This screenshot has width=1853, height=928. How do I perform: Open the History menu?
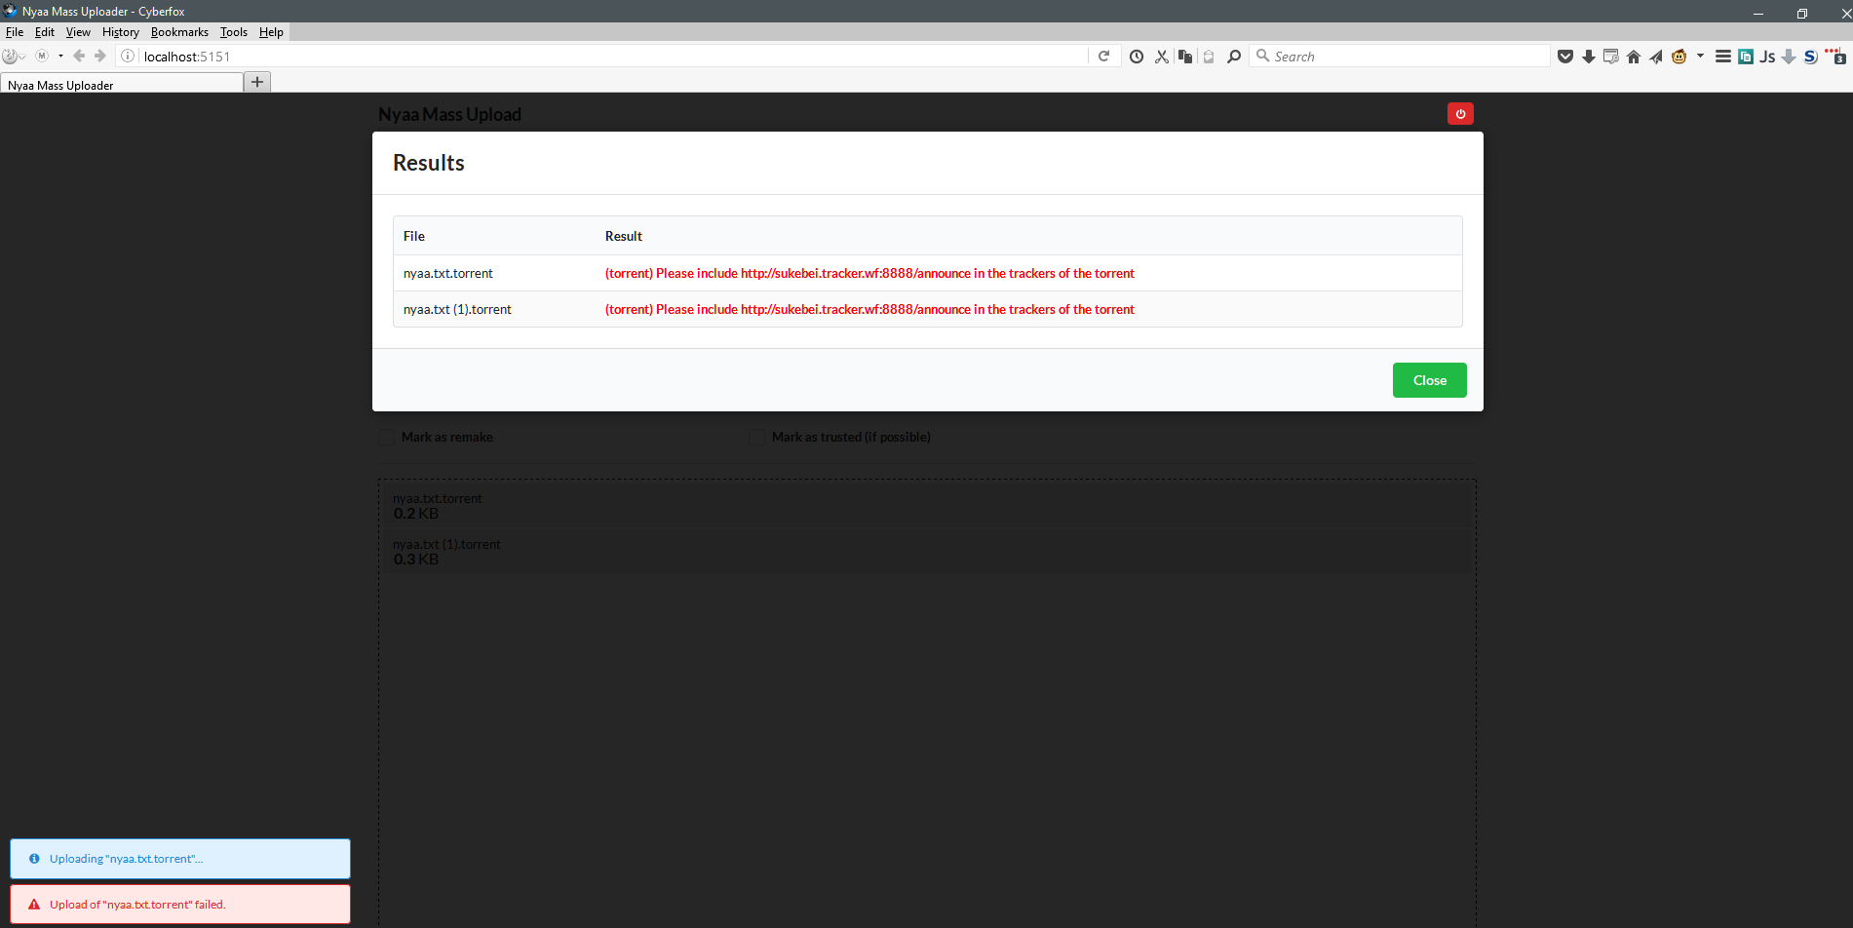coord(121,32)
